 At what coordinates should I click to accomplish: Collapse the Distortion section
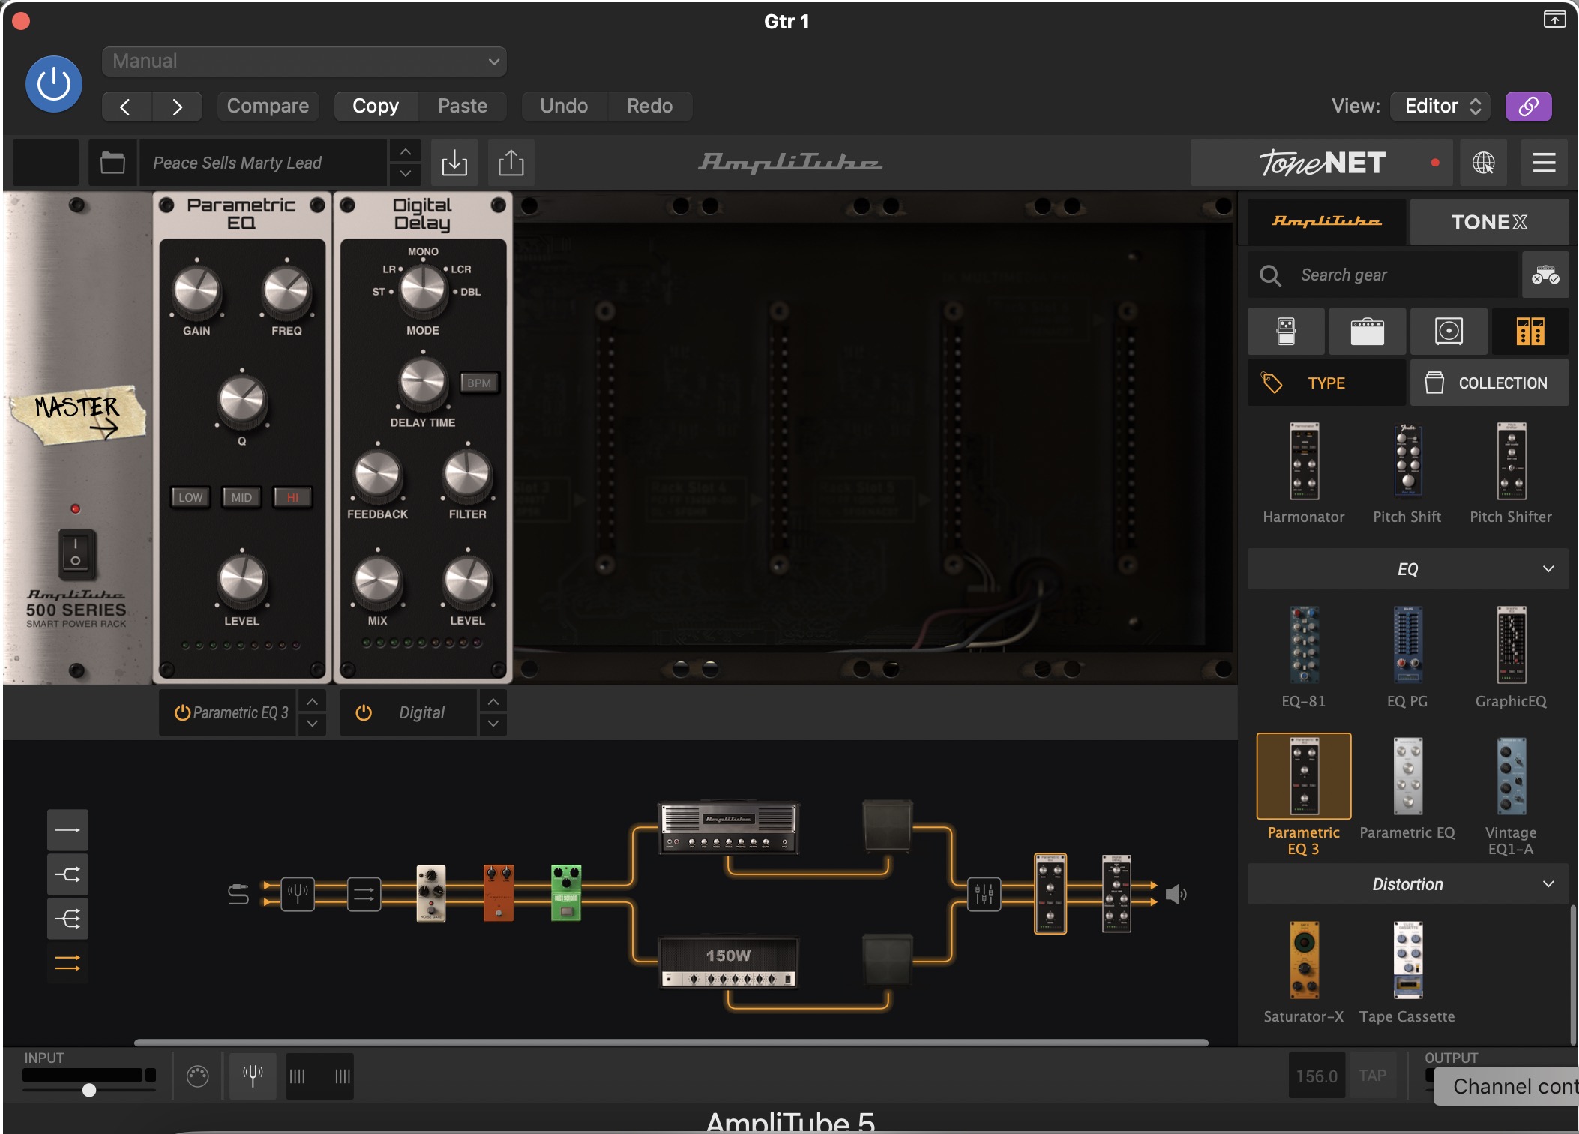[x=1408, y=884]
